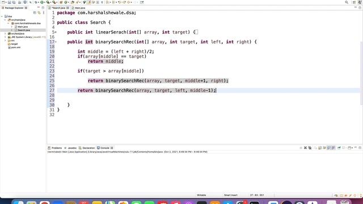Click Pin Console icon
Viewport: 363px width, 204px height.
(x=339, y=148)
